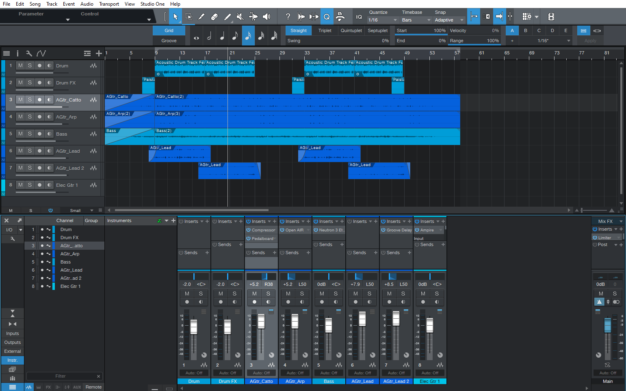Select the Range tool
The height and width of the screenshot is (391, 626).
[x=188, y=17]
